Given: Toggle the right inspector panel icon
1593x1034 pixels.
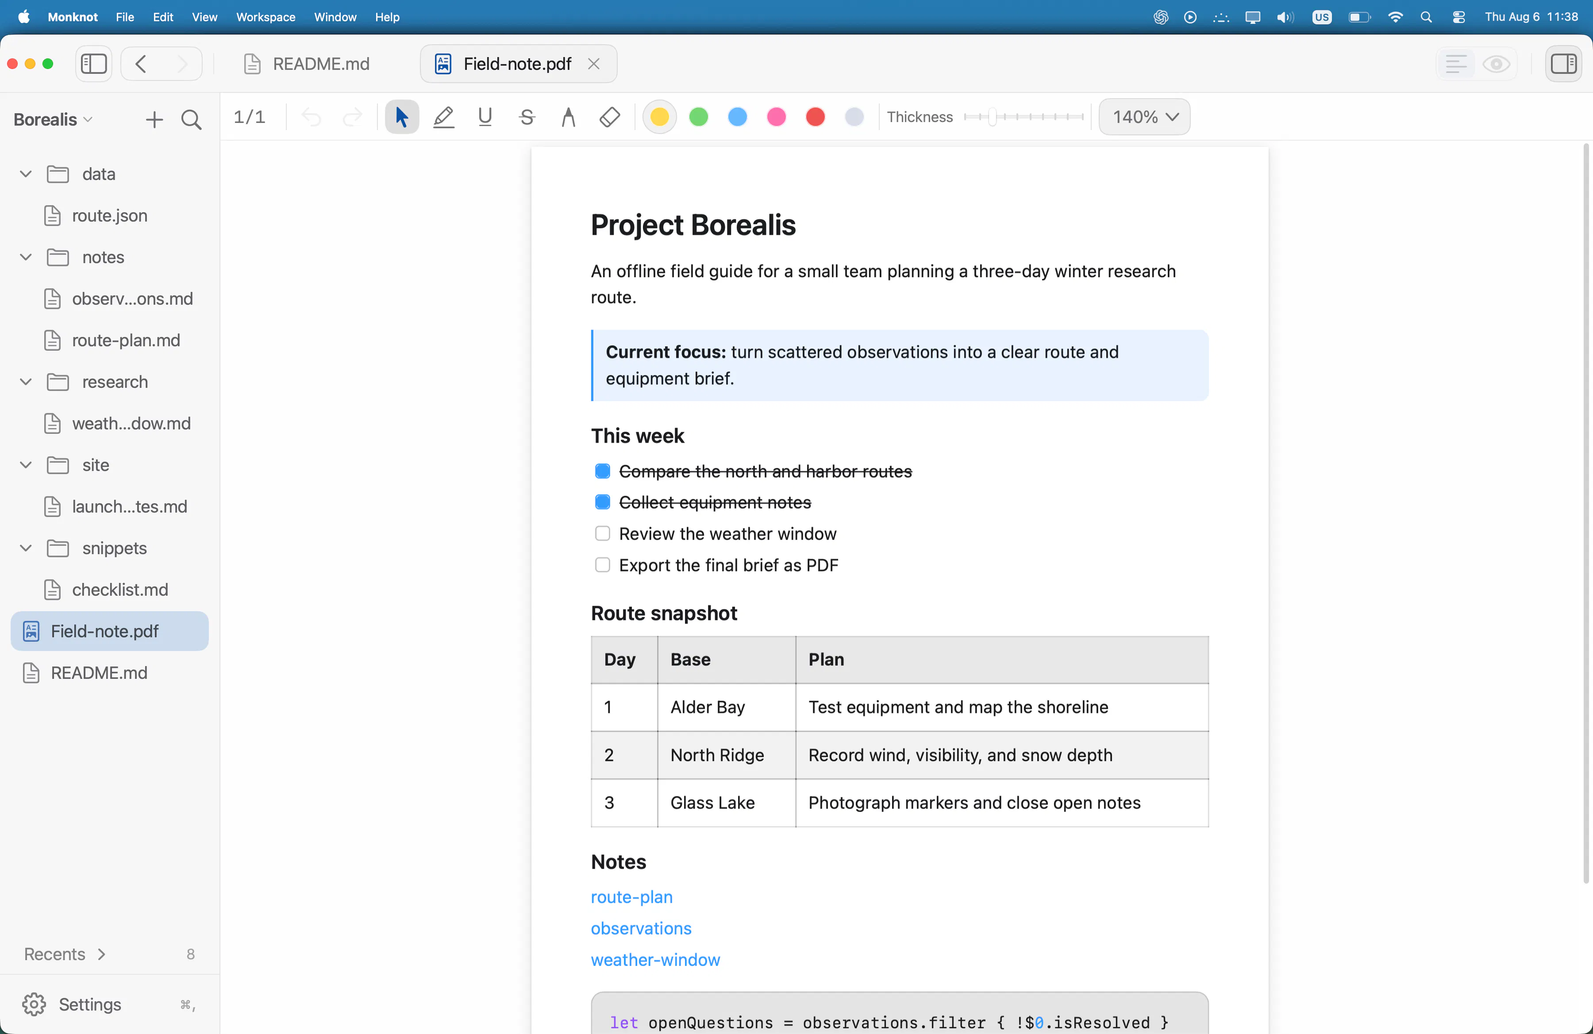Looking at the screenshot, I should tap(1563, 64).
